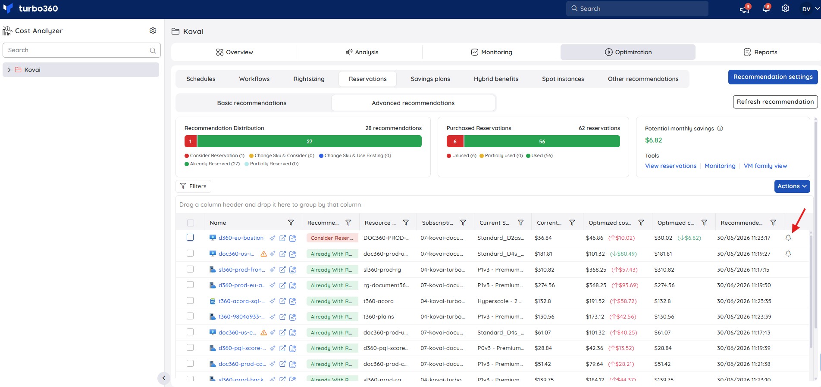Check the d360-eu-bastion row checkbox
This screenshot has height=387, width=821.
tap(190, 237)
